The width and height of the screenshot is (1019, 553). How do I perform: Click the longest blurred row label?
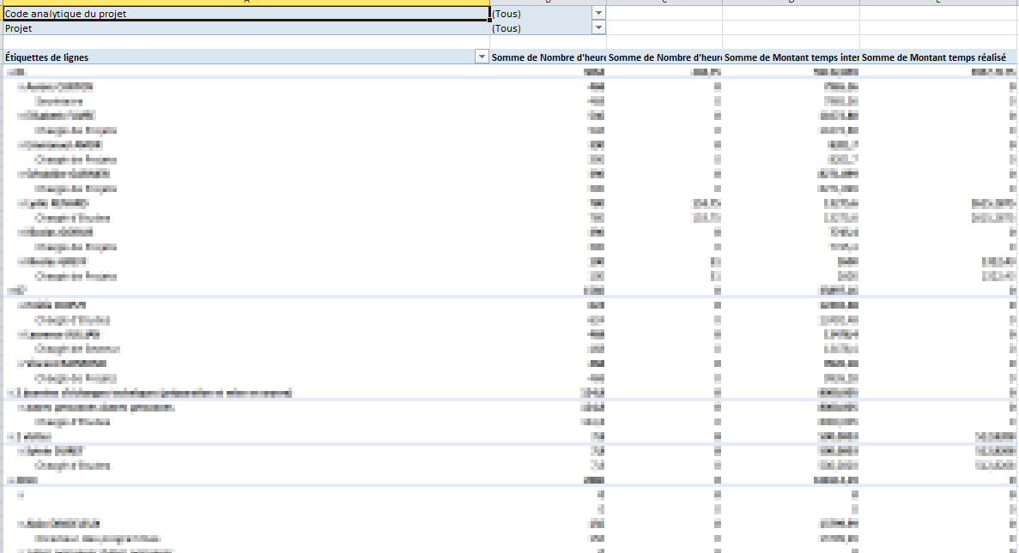coord(155,394)
